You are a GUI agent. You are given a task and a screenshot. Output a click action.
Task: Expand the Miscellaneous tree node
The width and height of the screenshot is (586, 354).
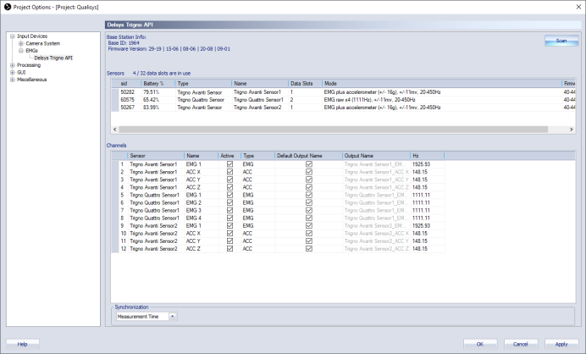pyautogui.click(x=13, y=80)
